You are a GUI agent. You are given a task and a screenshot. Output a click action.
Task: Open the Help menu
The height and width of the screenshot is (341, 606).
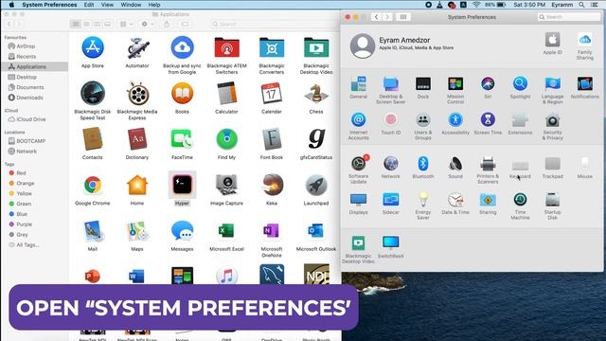(x=154, y=5)
